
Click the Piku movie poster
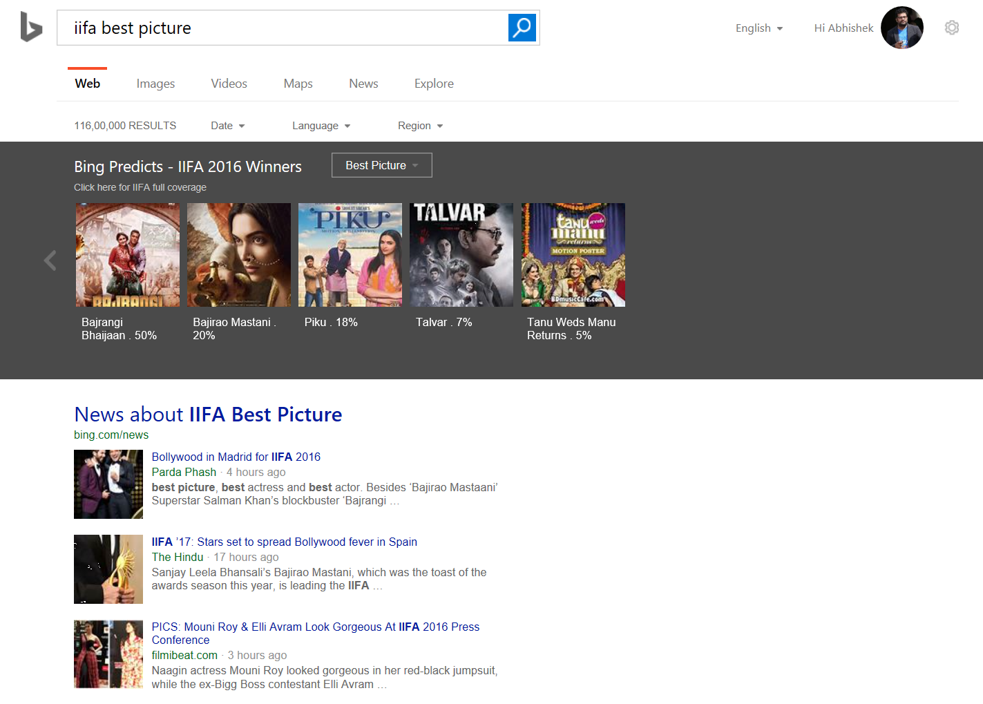[350, 254]
